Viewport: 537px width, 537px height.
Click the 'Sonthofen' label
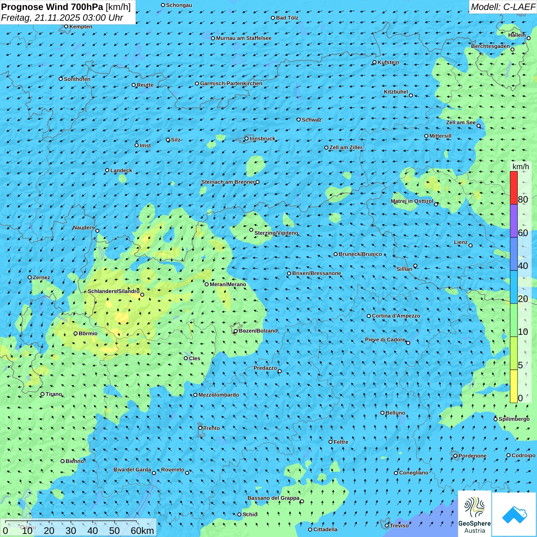pyautogui.click(x=77, y=79)
